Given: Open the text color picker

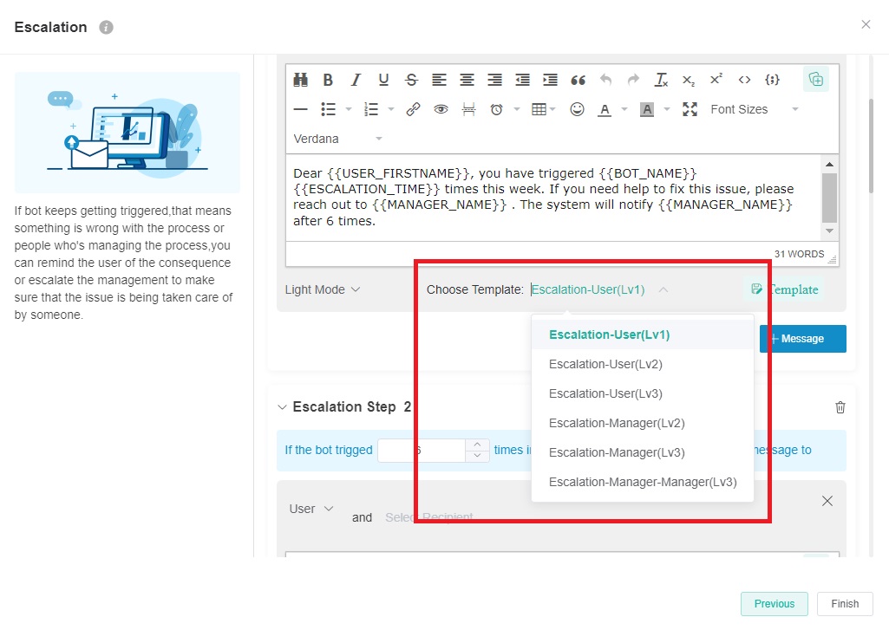Looking at the screenshot, I should pyautogui.click(x=604, y=109).
